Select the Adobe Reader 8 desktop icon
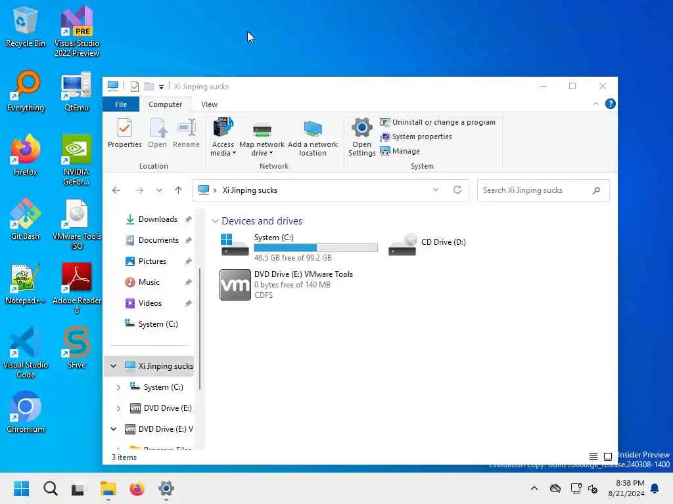 point(77,289)
